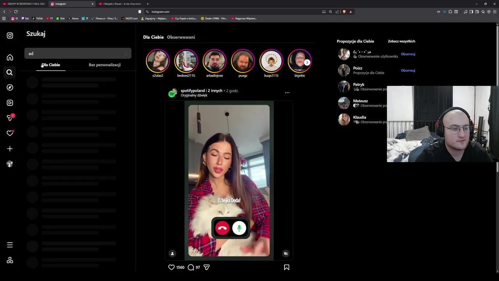Screen dimensions: 499x281
Task: Go to Home feed in sidebar
Action: (x=10, y=57)
